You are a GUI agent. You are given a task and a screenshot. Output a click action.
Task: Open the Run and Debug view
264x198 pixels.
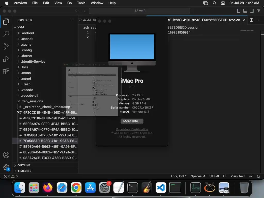pos(6,59)
